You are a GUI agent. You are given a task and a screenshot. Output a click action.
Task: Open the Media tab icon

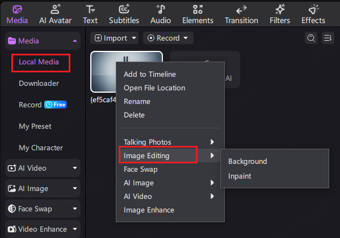click(x=17, y=10)
